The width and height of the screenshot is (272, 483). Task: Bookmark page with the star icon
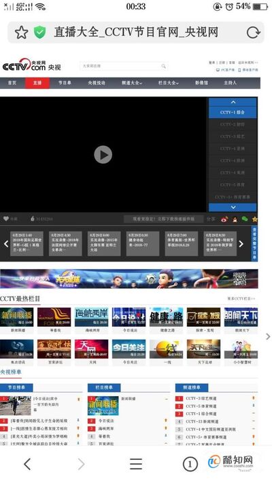[x=21, y=33]
